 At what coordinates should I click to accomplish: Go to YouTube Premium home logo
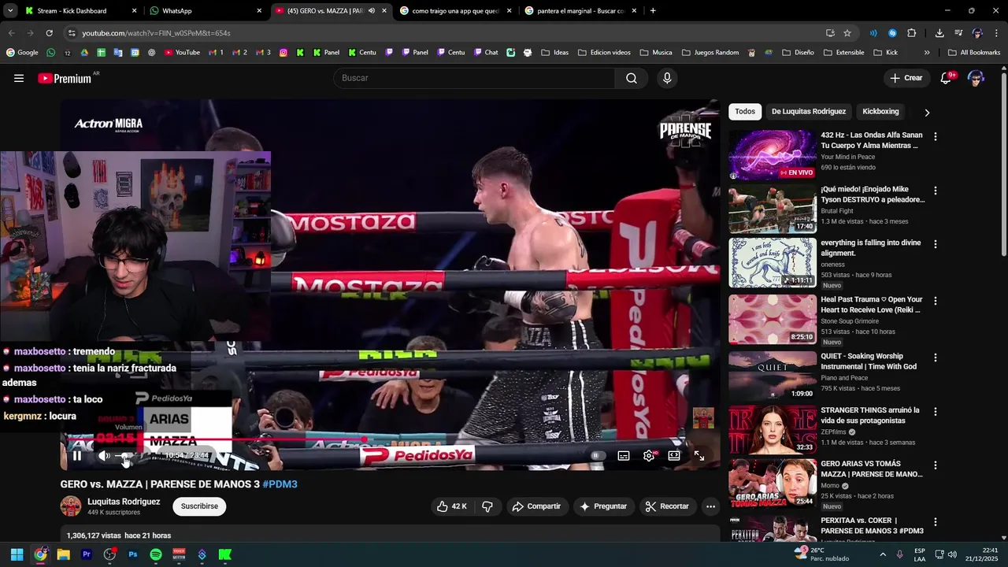point(65,78)
